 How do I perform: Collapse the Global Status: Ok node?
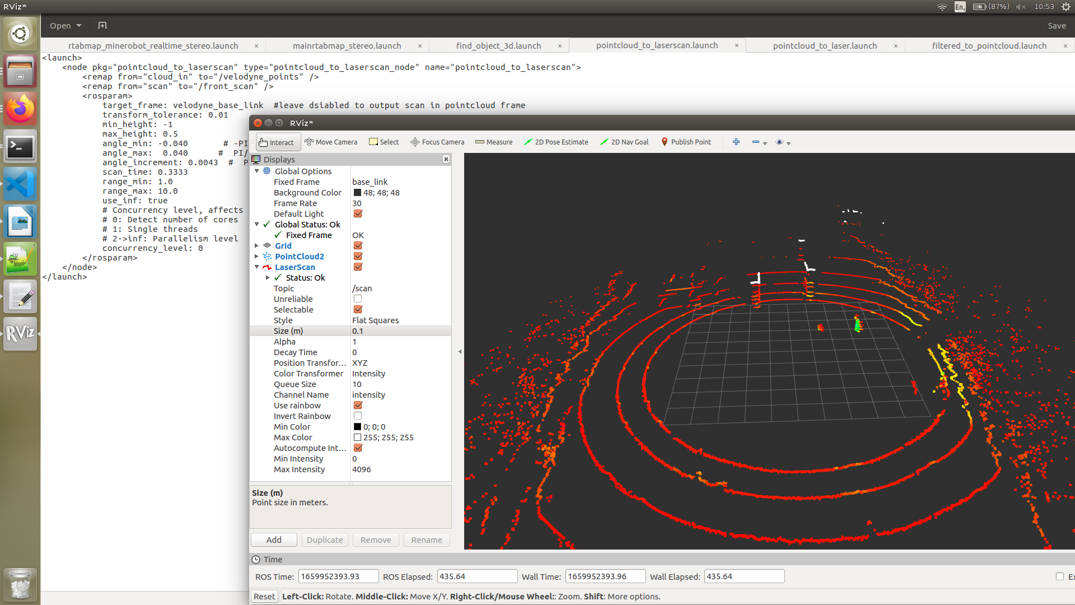257,224
